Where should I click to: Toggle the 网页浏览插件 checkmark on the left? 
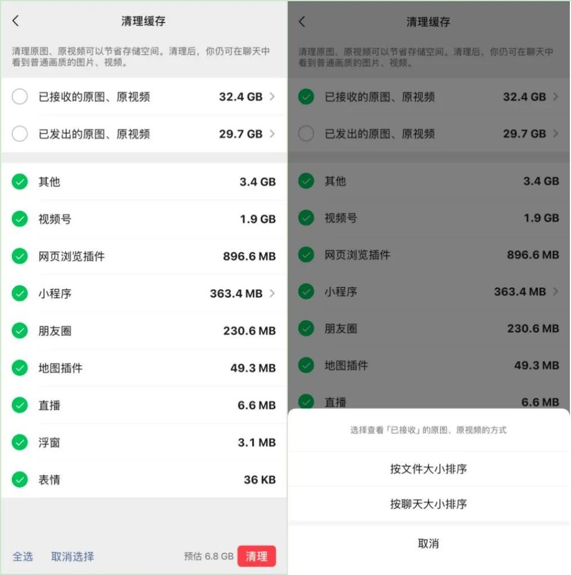[20, 256]
